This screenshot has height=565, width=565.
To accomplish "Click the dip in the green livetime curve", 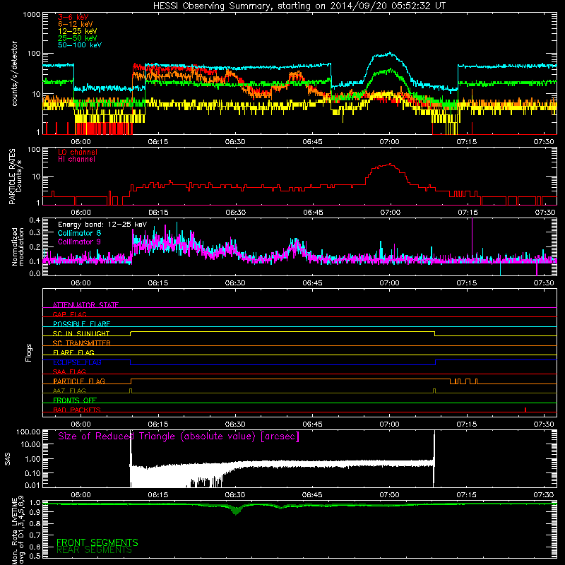I will tap(236, 511).
